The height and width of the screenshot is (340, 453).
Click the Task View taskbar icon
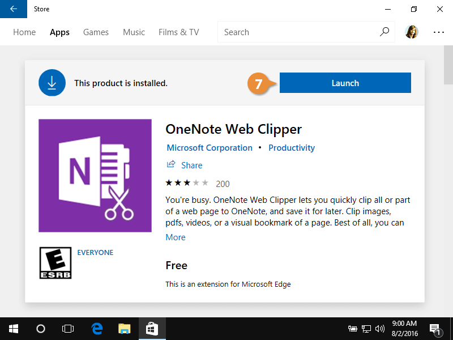pos(68,328)
